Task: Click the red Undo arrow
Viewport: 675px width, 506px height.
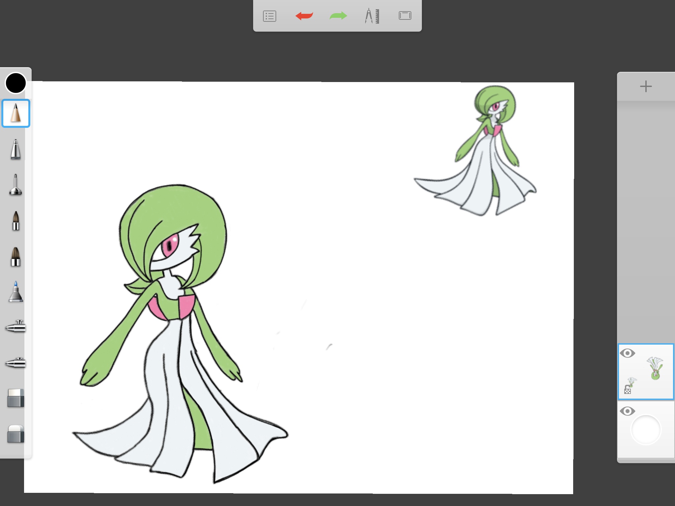Action: pos(304,16)
